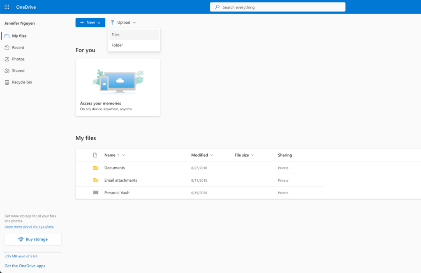Open the Recycle bin icon
The width and height of the screenshot is (421, 273).
pos(7,82)
